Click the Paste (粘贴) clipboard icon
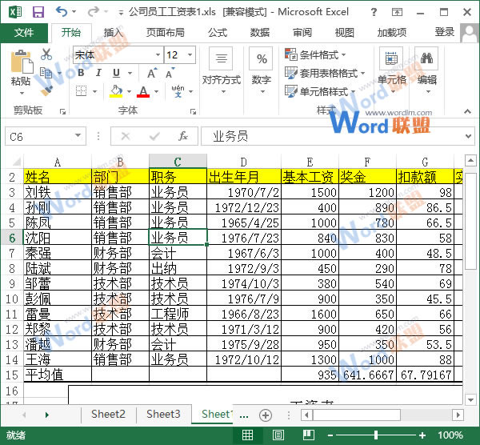This screenshot has height=445, width=480. tap(21, 63)
